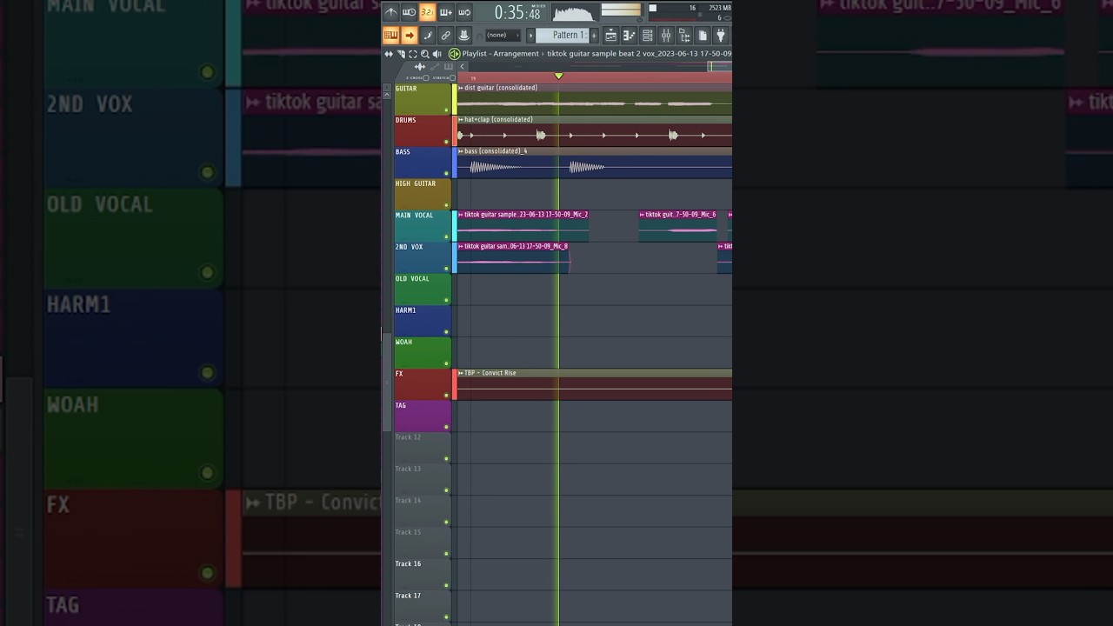Select the TAG track header
The width and height of the screenshot is (1113, 626).
click(x=423, y=416)
